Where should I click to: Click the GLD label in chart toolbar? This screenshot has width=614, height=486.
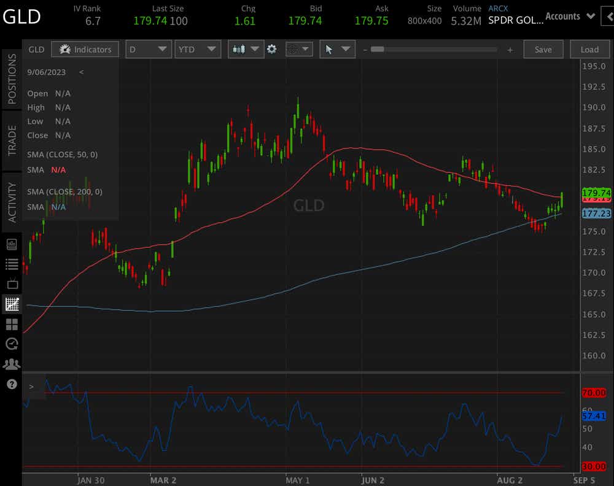coord(36,50)
